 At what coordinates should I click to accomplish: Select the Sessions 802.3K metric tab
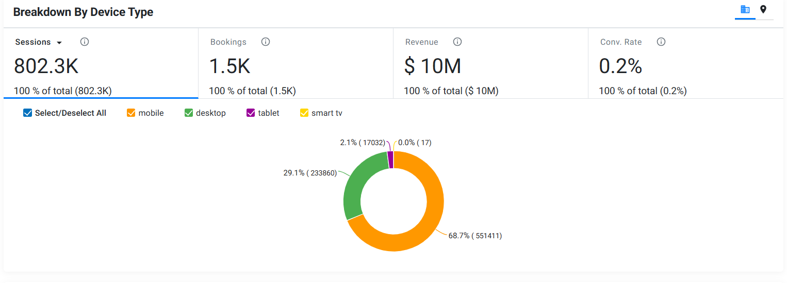101,63
